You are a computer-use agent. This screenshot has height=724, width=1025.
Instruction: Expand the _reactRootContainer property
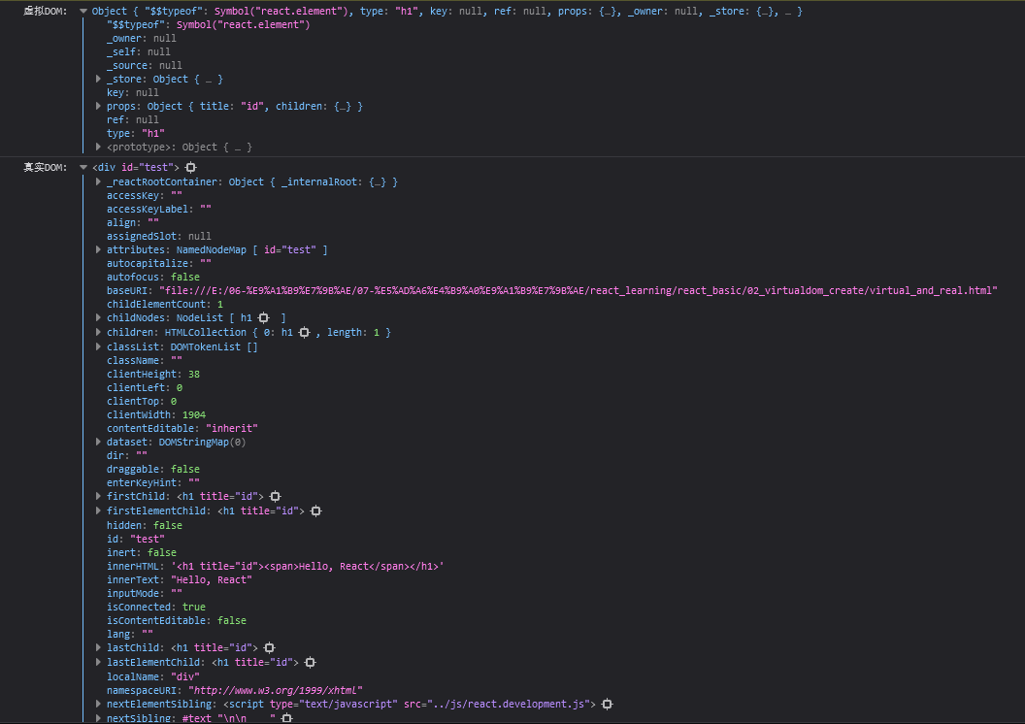point(99,182)
